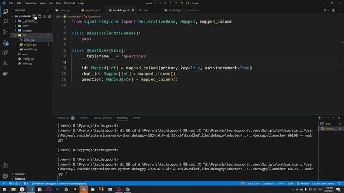Expand the .vscode folder
344x193 pixels.
[x=16, y=31]
